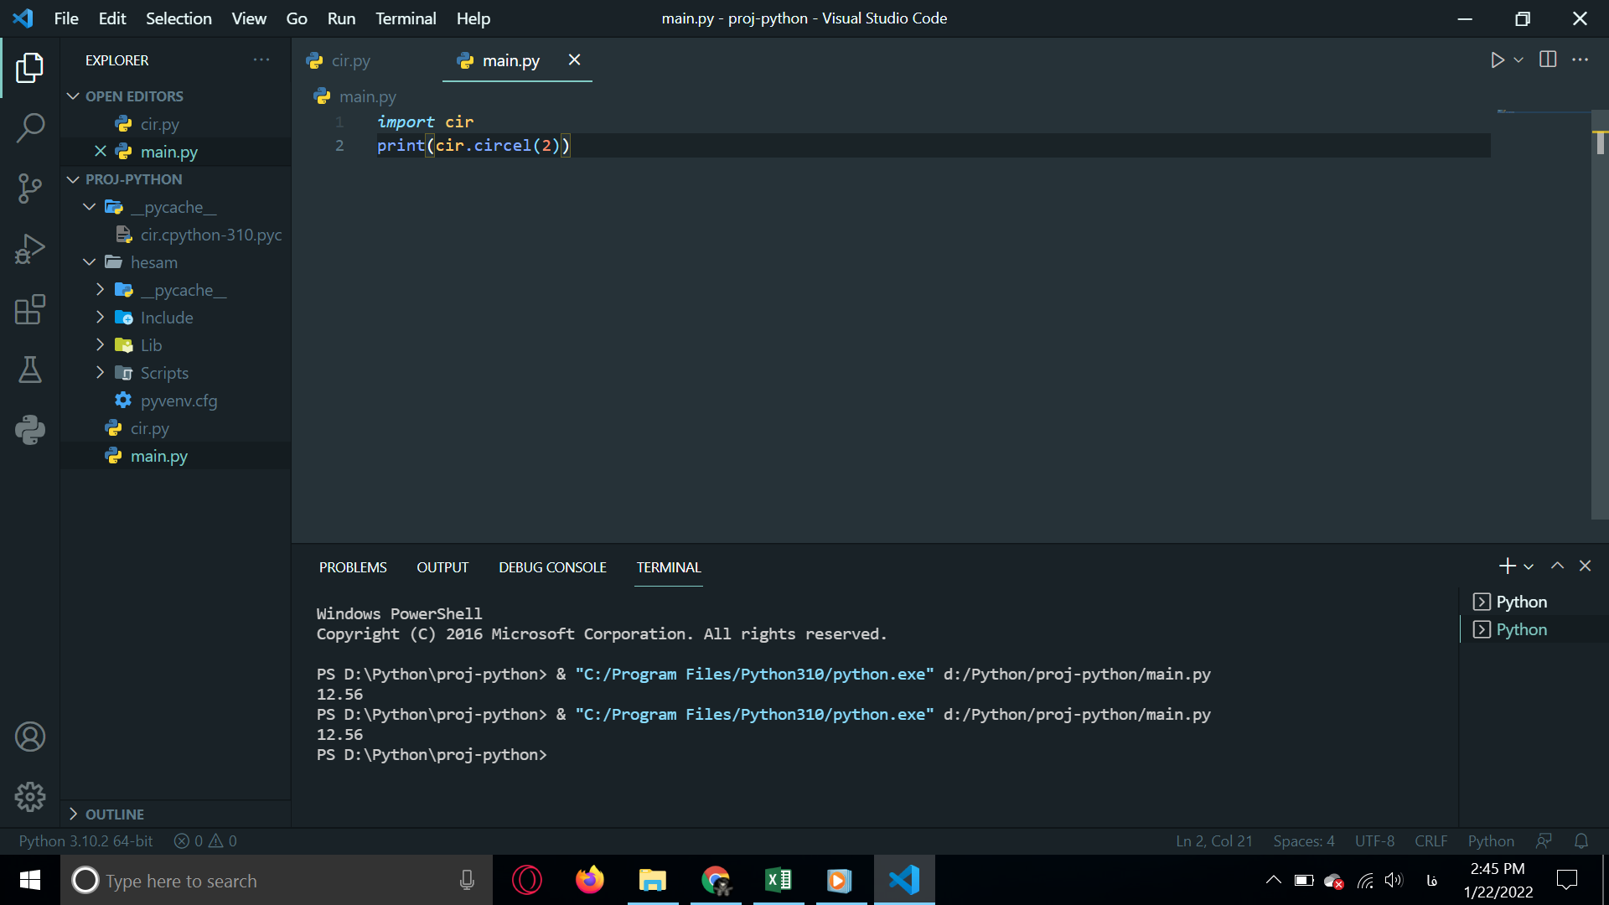The height and width of the screenshot is (905, 1609).
Task: Open Run and Debug view
Action: [30, 249]
